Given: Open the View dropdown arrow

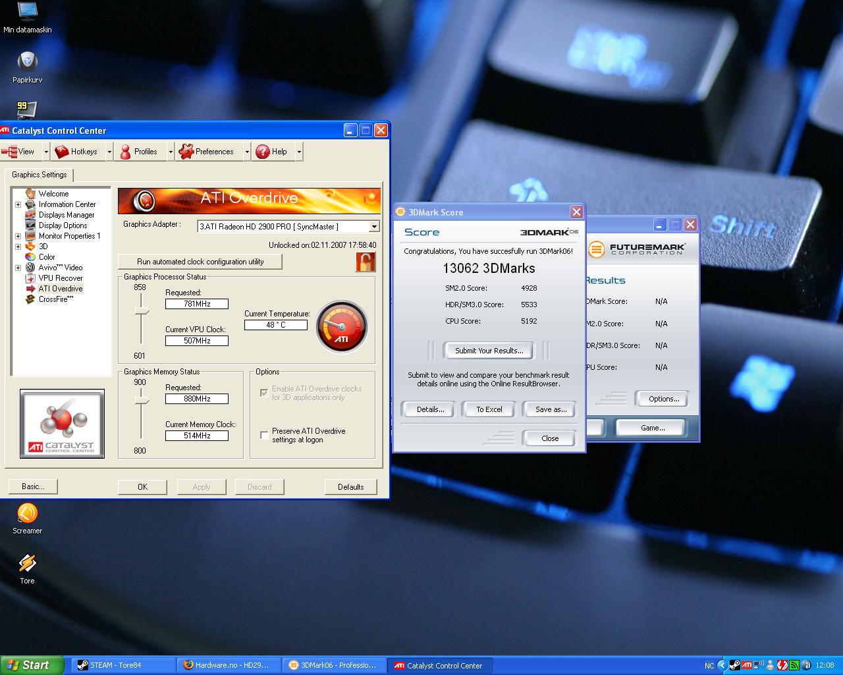Looking at the screenshot, I should pyautogui.click(x=46, y=152).
